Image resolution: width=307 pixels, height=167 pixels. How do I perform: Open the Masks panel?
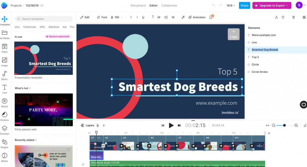pos(4,157)
